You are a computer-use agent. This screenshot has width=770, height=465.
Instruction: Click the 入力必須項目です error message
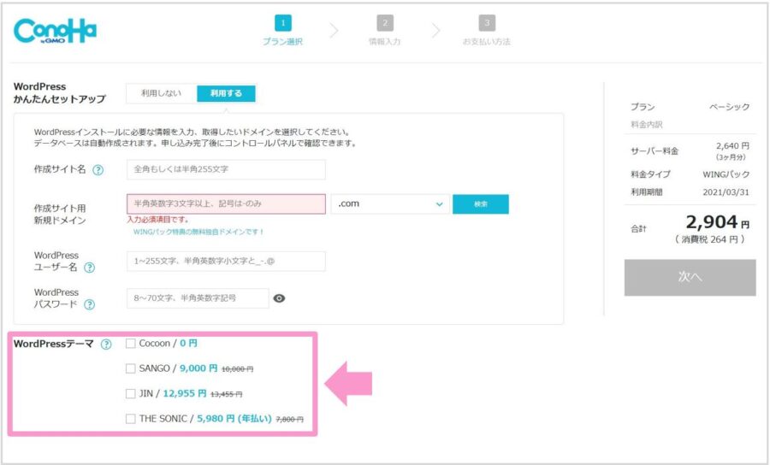[x=157, y=220]
